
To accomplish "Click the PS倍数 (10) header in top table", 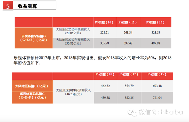I will click(105, 22).
